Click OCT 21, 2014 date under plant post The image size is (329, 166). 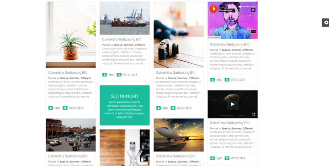pos(76,108)
